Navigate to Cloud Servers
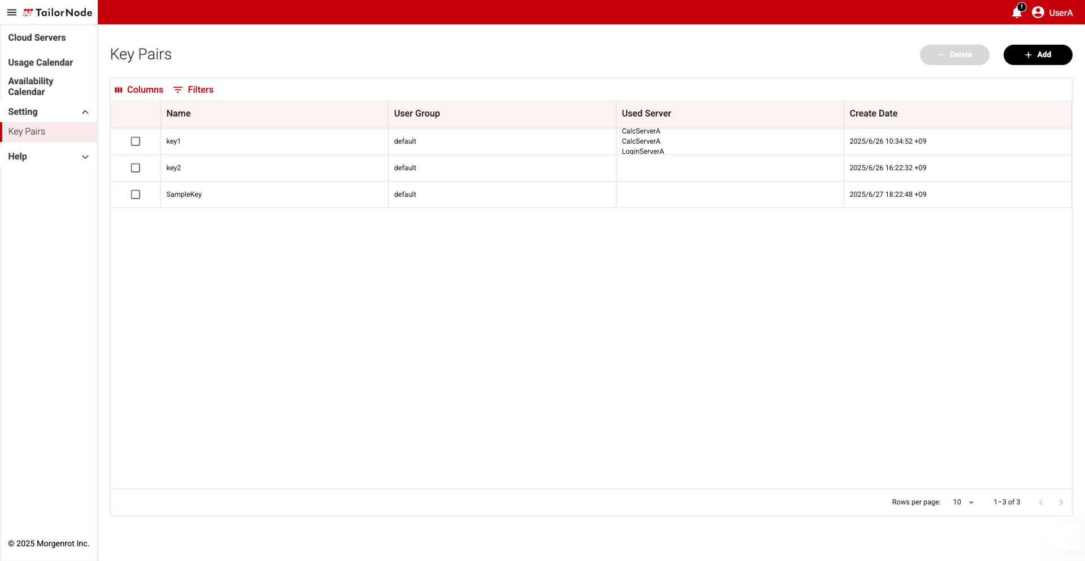Viewport: 1085px width, 561px height. (37, 38)
